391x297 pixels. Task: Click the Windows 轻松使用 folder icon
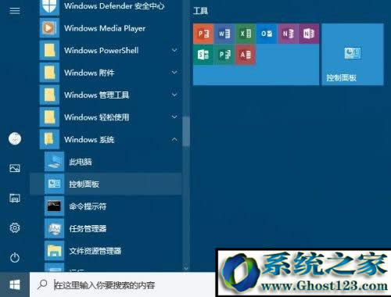pyautogui.click(x=49, y=117)
